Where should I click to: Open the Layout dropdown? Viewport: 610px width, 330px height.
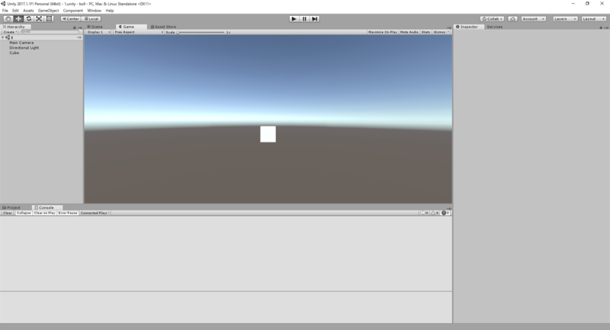click(x=593, y=18)
